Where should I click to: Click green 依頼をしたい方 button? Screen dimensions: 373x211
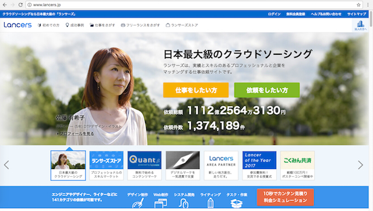[x=267, y=90]
